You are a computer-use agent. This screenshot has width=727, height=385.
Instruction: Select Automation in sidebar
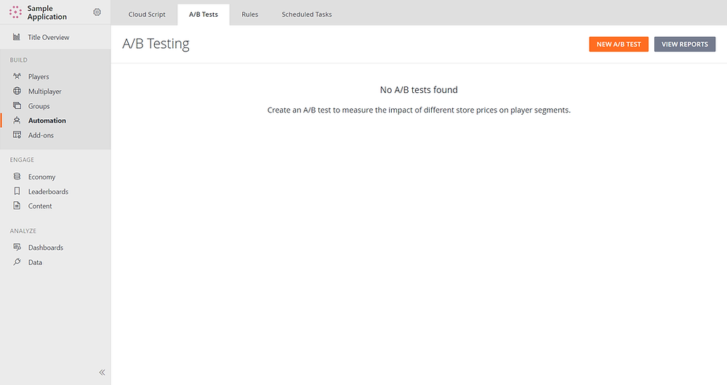tap(47, 121)
